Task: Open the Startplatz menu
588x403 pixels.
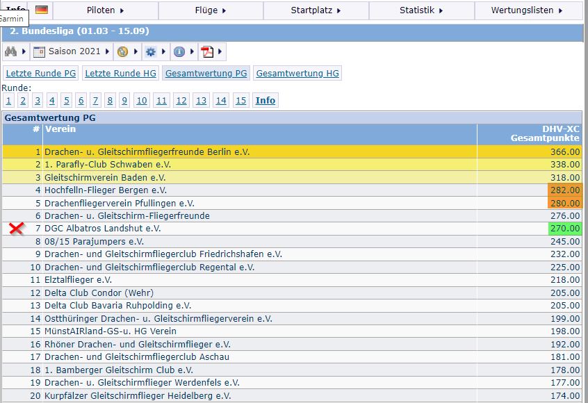Action: (x=316, y=10)
